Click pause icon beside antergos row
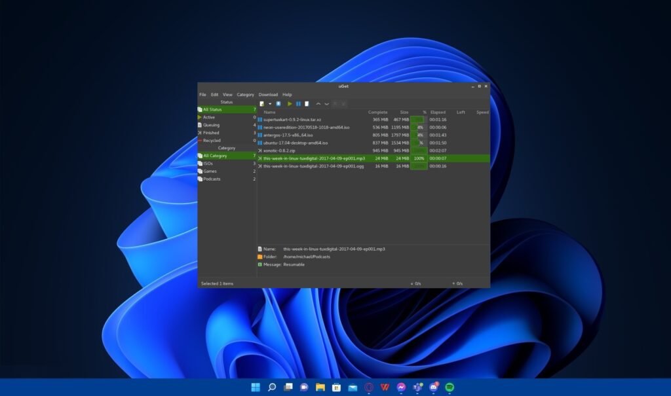671x396 pixels. click(259, 135)
